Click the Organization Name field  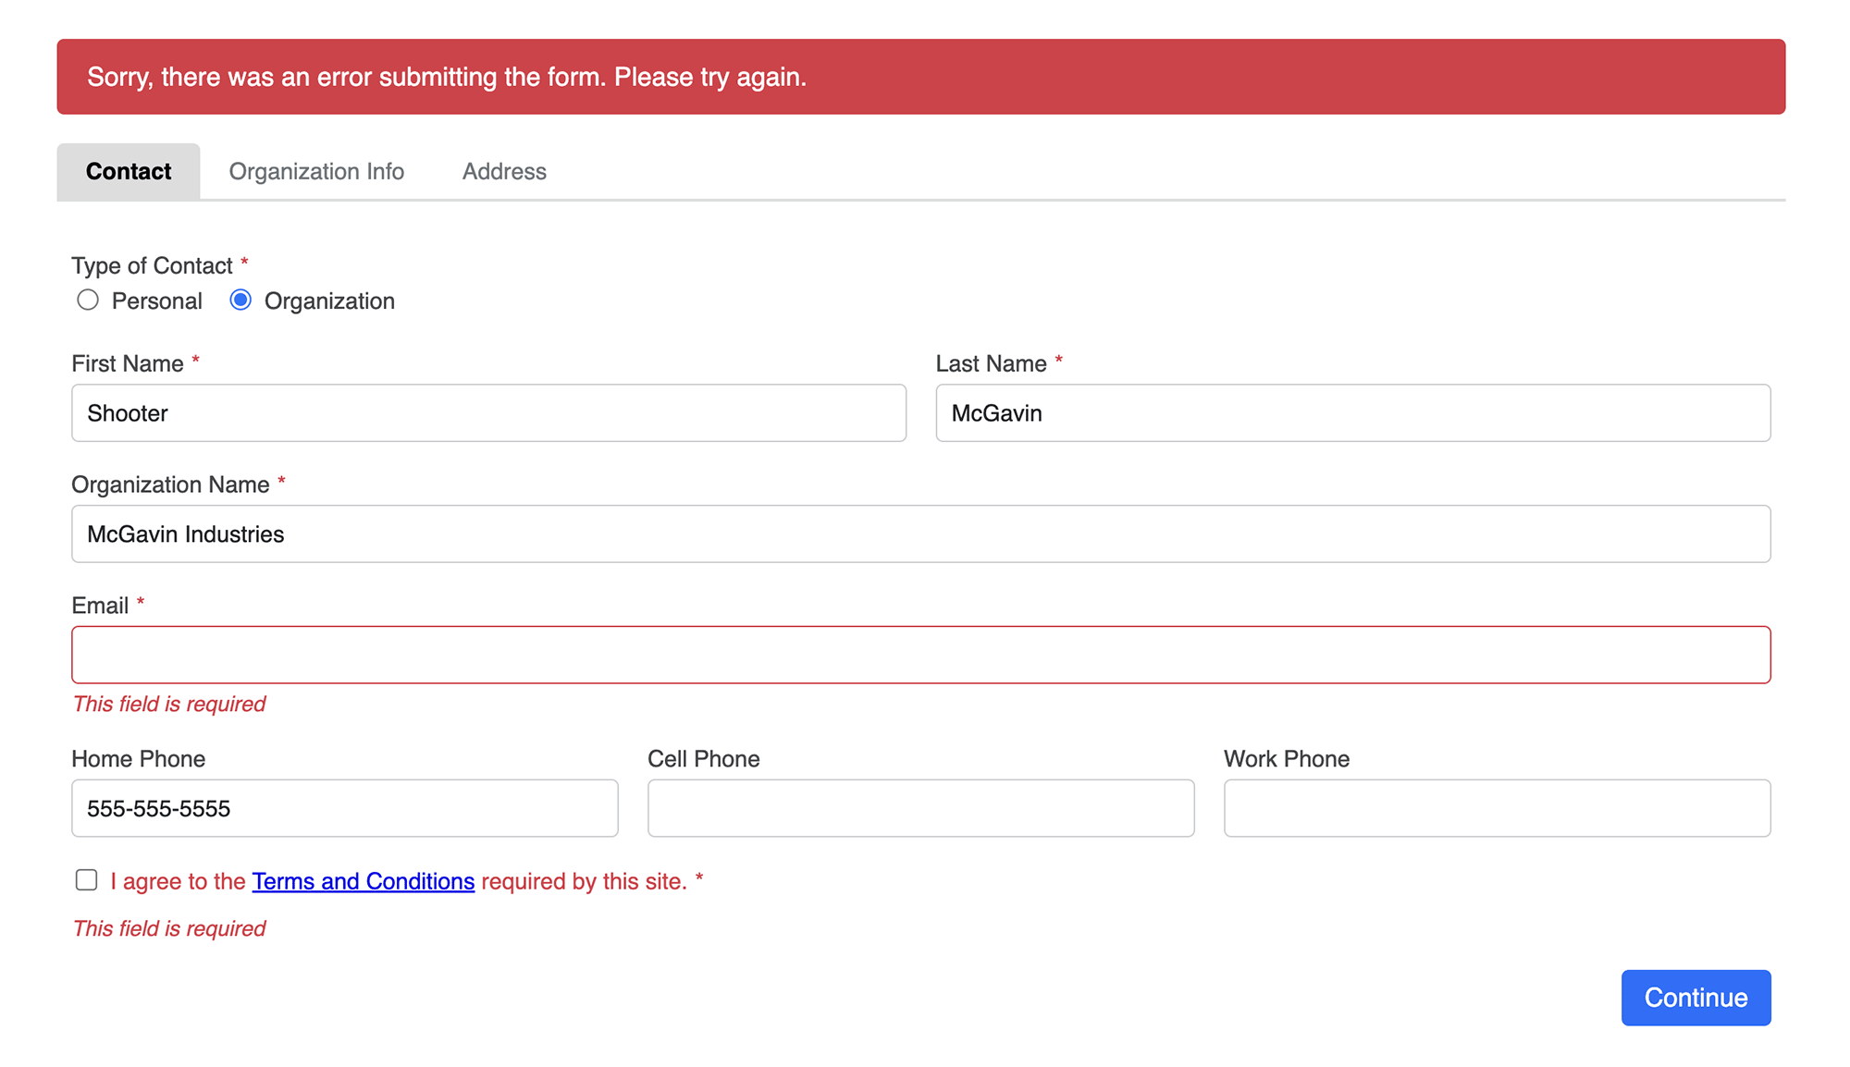pyautogui.click(x=920, y=533)
